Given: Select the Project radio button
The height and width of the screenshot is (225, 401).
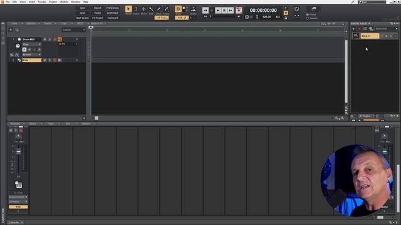Looking at the screenshot, I should [x=308, y=14].
